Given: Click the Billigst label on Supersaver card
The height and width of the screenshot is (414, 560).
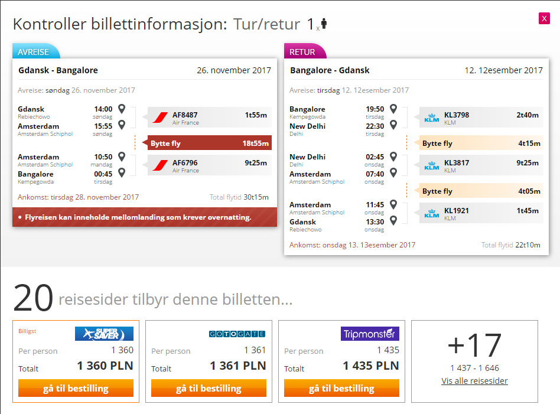Looking at the screenshot, I should (x=27, y=331).
